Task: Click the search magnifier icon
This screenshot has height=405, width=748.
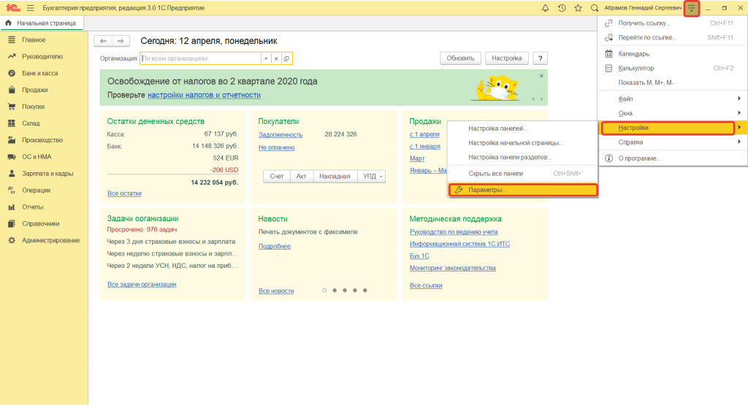Action: 595,7
